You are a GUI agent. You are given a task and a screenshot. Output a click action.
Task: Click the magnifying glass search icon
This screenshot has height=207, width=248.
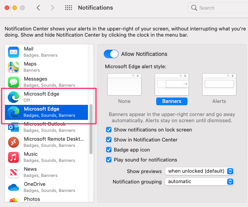194,8
